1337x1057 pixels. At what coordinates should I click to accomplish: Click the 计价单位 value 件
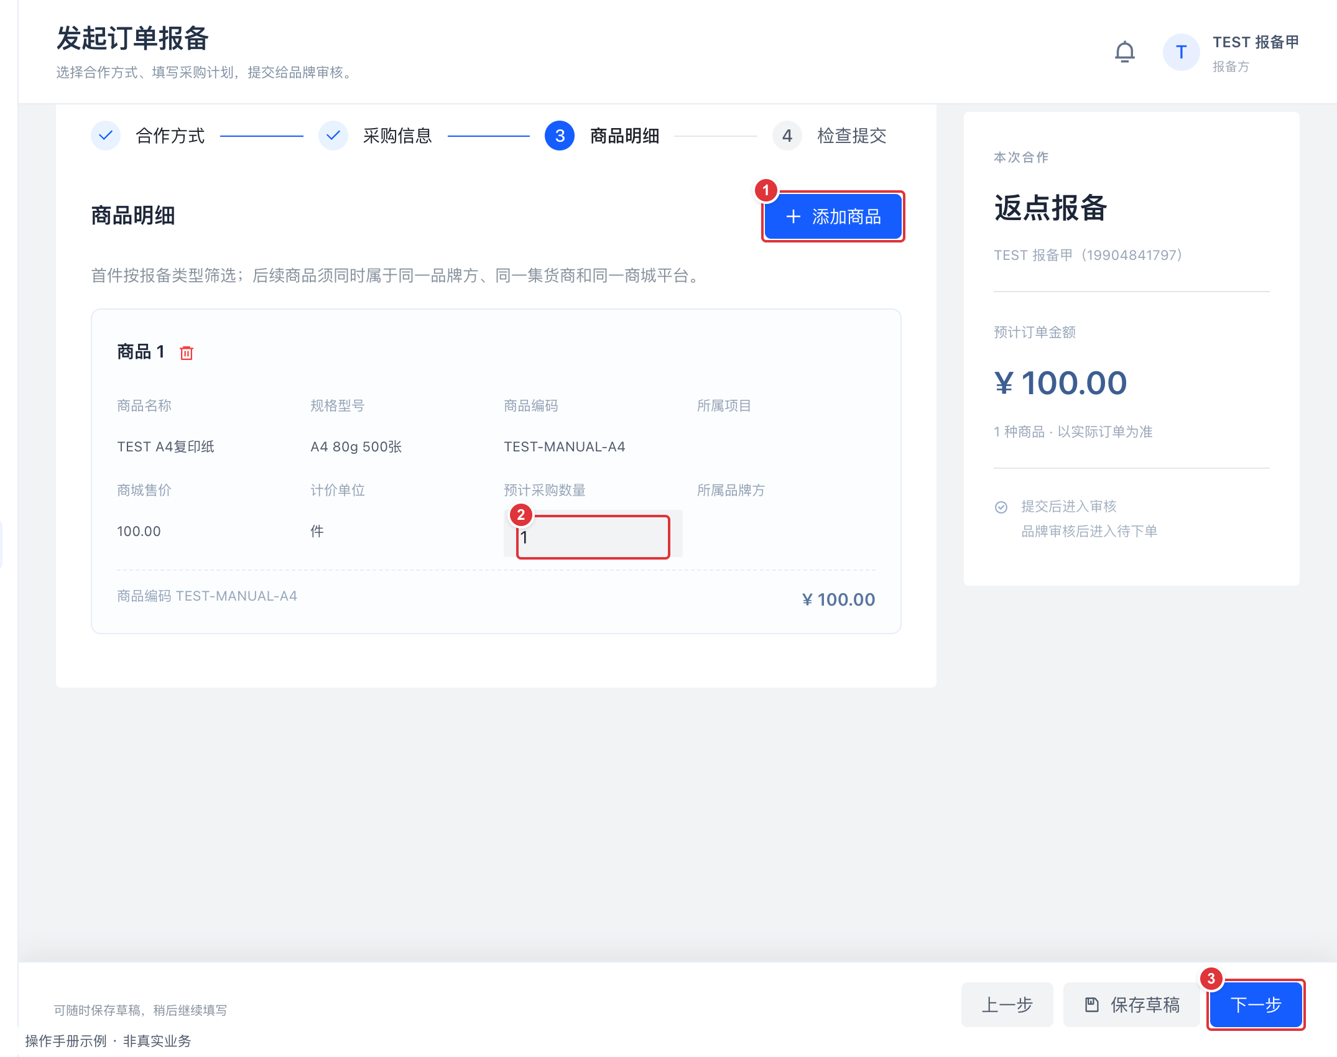point(317,532)
